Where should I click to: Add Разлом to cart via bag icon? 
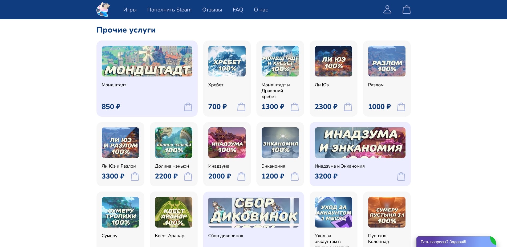[401, 107]
